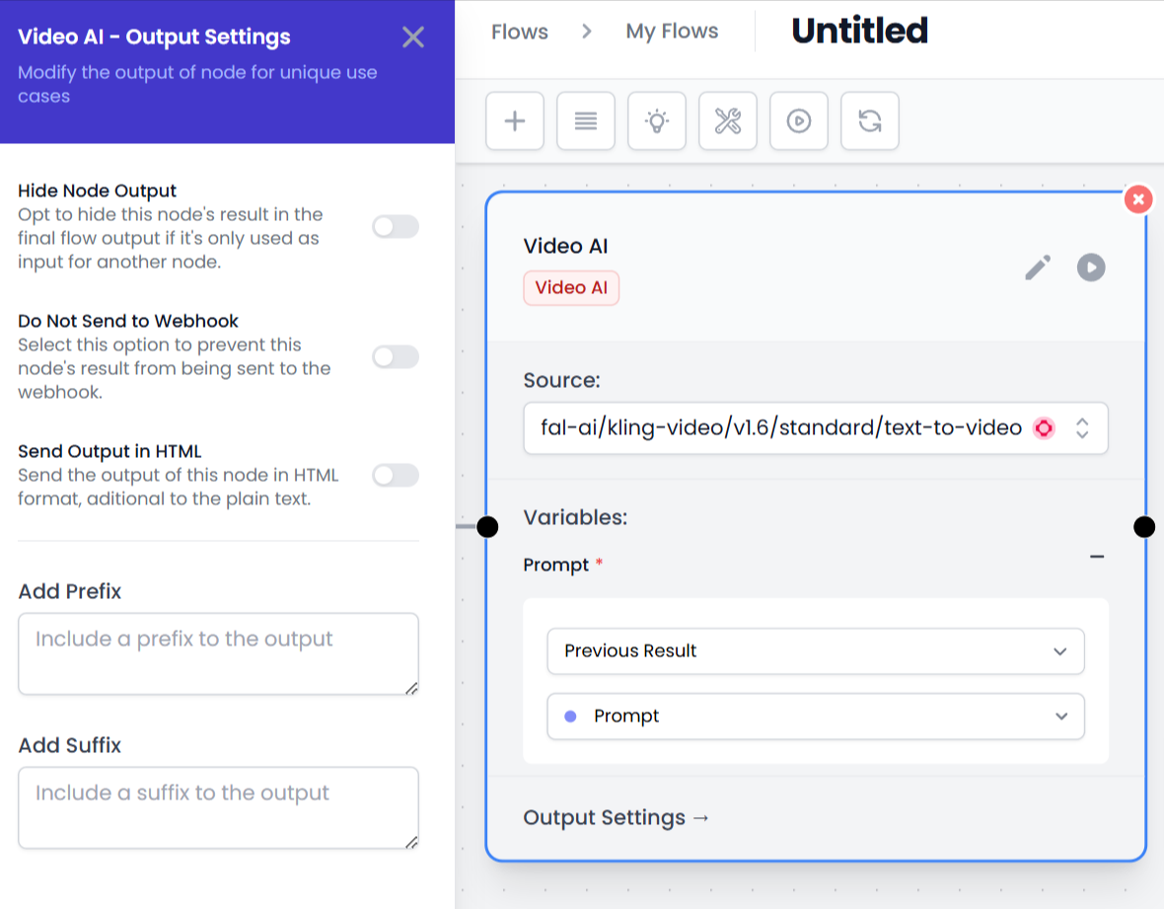
Task: Open the list view toolbar icon
Action: [x=586, y=121]
